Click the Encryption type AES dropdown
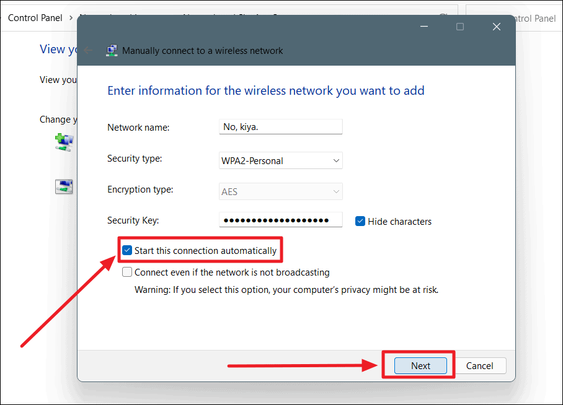The width and height of the screenshot is (563, 405). [x=281, y=192]
